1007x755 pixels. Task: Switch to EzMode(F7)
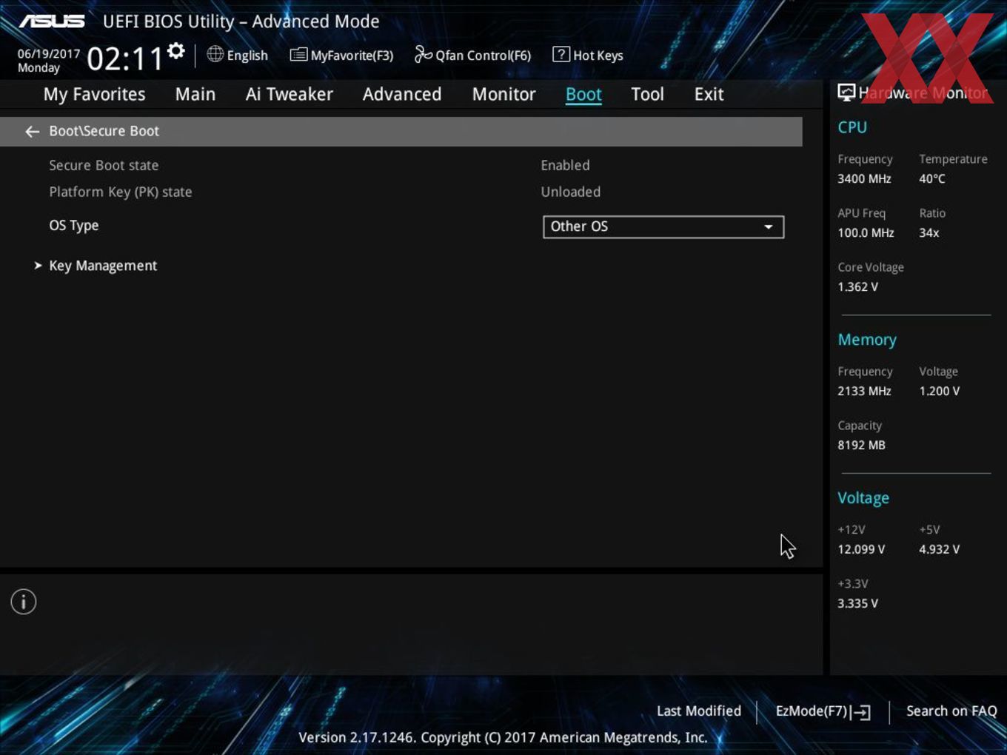click(823, 711)
